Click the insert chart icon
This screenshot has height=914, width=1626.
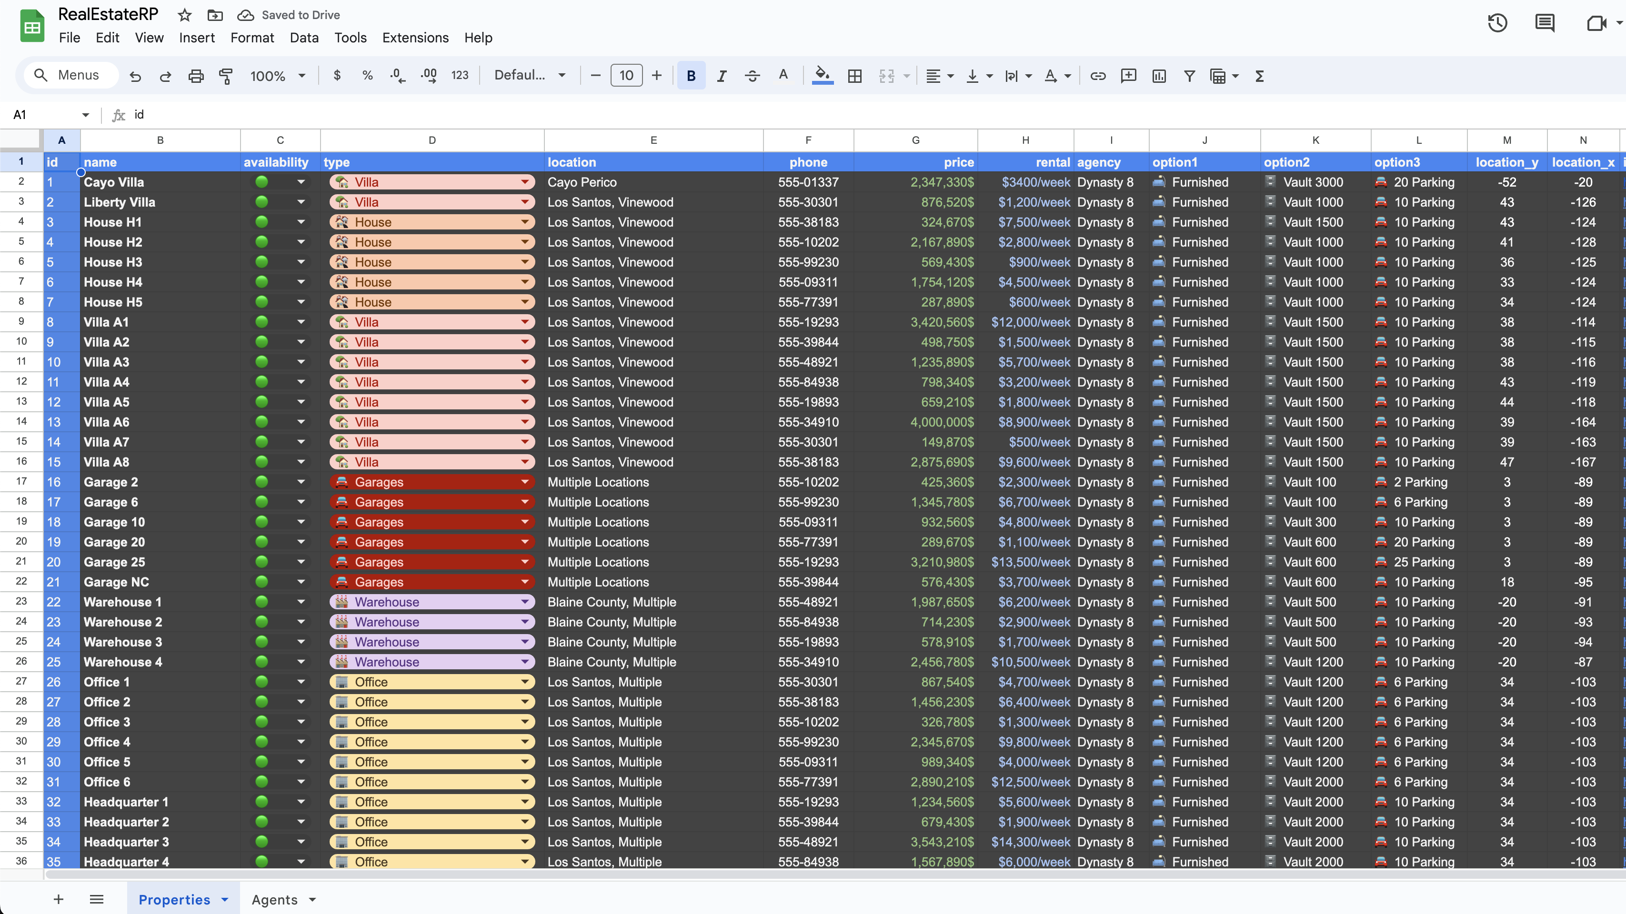click(x=1159, y=76)
